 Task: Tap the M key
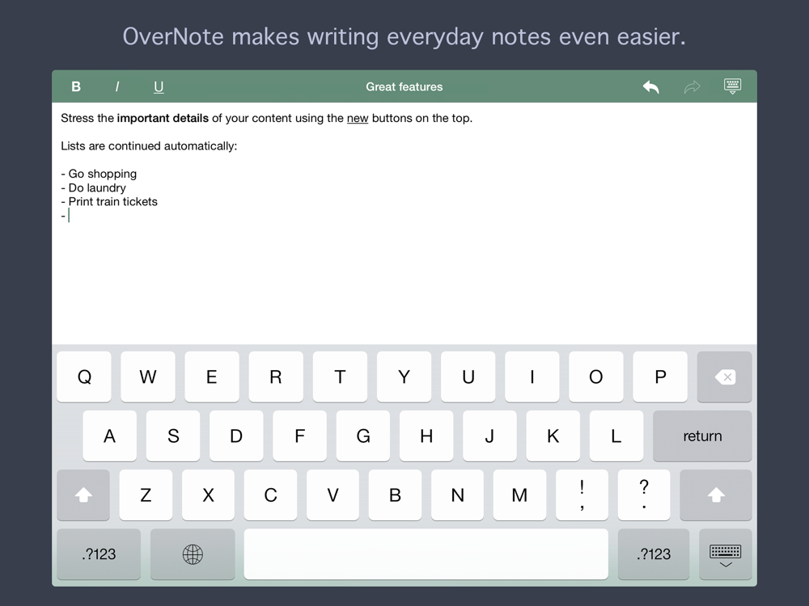(x=519, y=494)
